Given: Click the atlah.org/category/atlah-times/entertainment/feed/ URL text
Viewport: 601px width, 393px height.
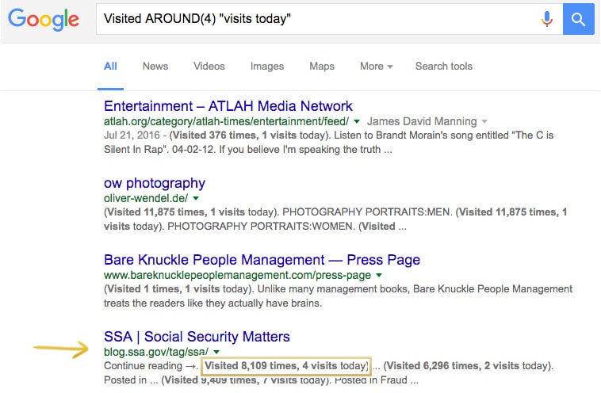Looking at the screenshot, I should tap(226, 121).
